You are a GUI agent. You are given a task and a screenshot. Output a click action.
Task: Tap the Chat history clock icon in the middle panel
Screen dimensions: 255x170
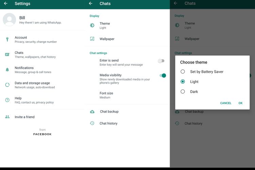92,123
